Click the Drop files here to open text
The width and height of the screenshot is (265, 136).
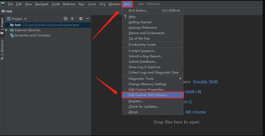click(x=176, y=122)
